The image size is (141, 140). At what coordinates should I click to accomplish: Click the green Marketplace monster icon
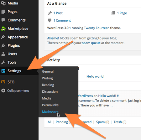(x=3, y=29)
